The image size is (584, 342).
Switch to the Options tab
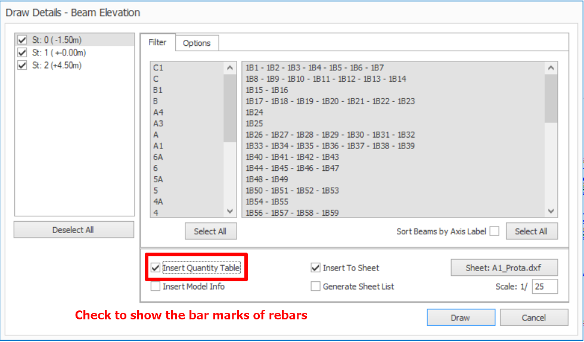pos(197,43)
